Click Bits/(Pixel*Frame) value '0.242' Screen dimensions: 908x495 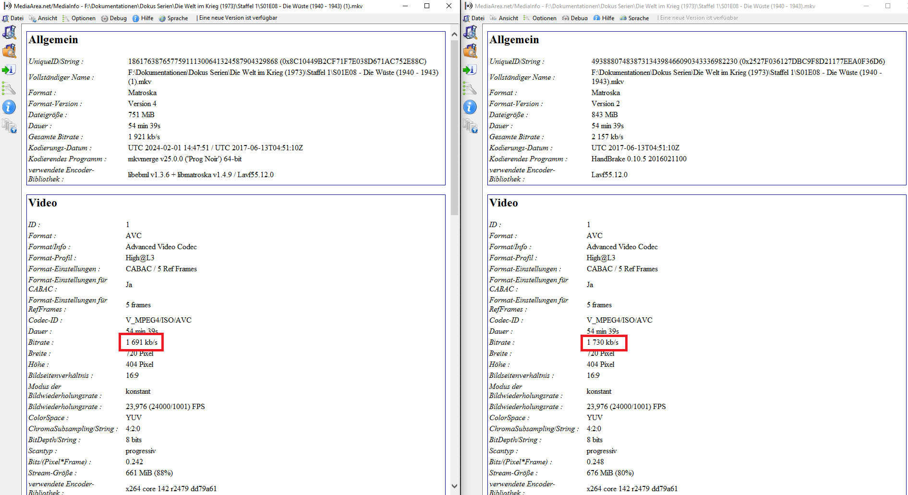pos(134,462)
